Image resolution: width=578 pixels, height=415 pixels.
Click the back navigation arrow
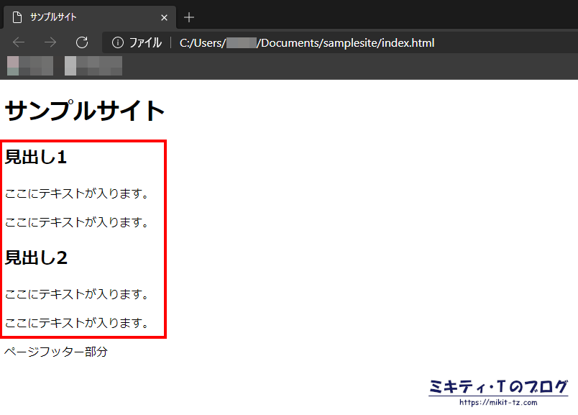19,42
